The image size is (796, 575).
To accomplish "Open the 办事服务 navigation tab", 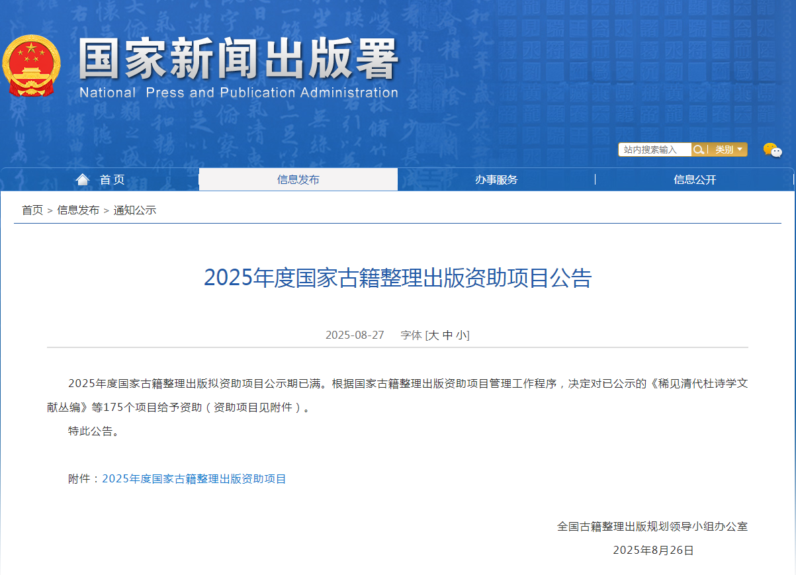I will point(496,180).
